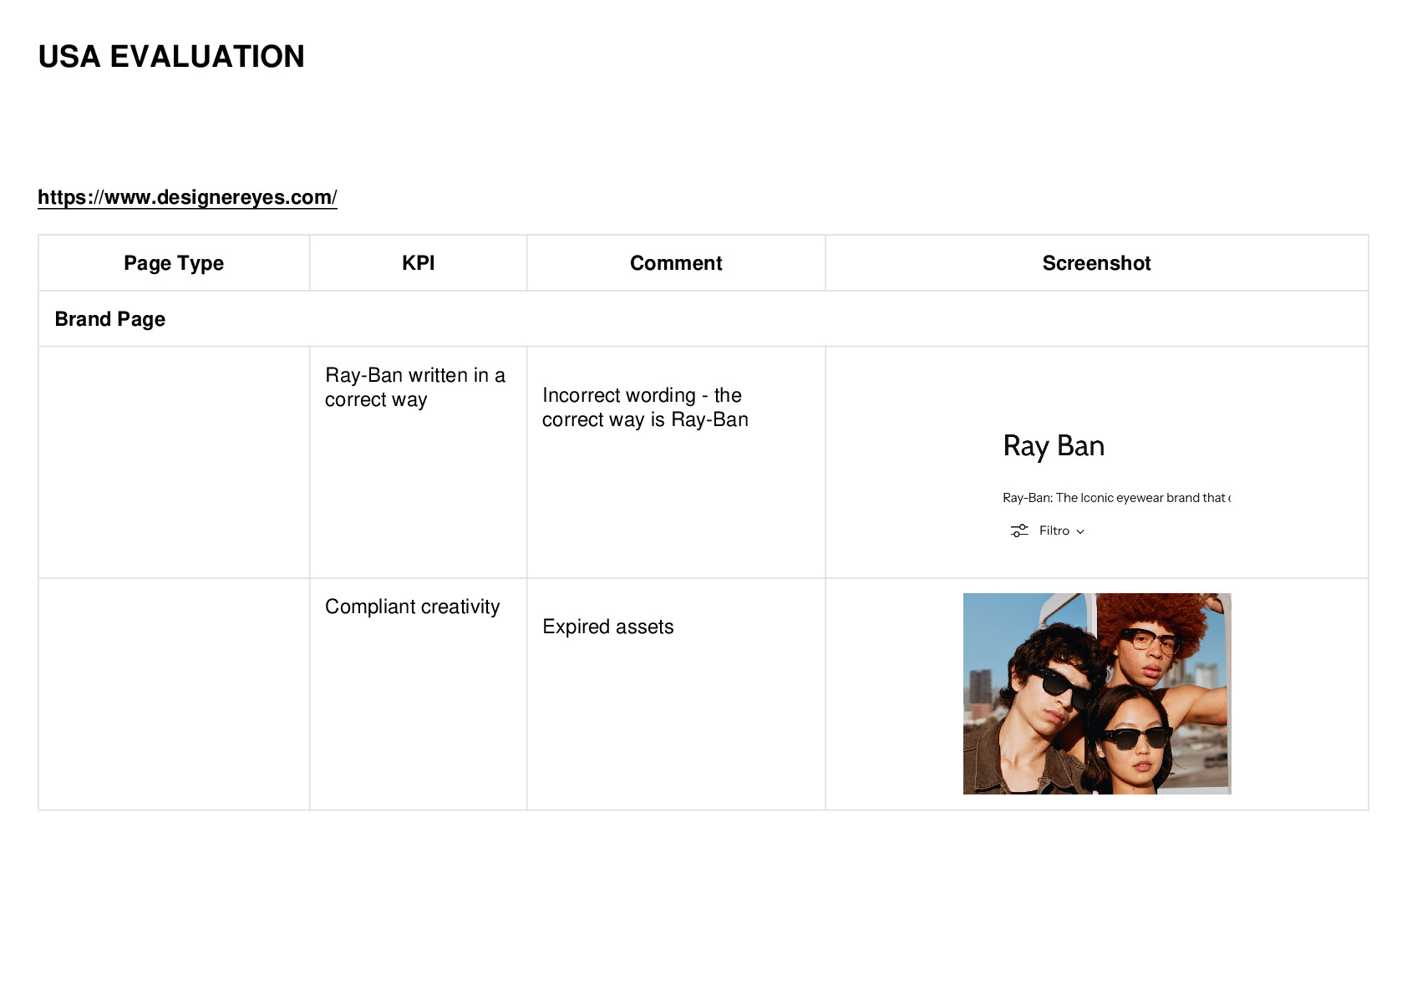The width and height of the screenshot is (1407, 995).
Task: Click the large 'Ray Ban' title
Action: pyautogui.click(x=1054, y=446)
